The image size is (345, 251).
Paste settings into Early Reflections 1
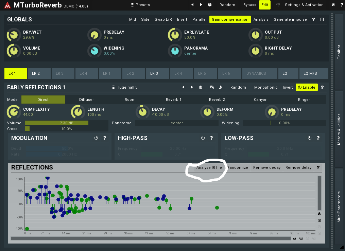coord(221,87)
